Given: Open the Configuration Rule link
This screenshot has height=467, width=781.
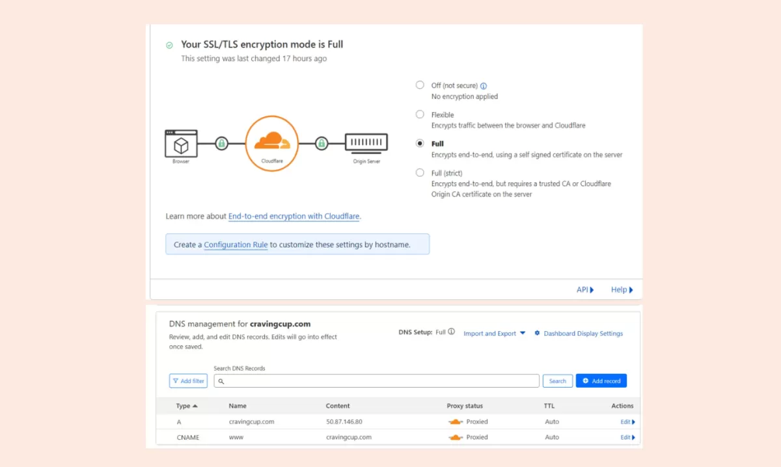Looking at the screenshot, I should pos(236,245).
